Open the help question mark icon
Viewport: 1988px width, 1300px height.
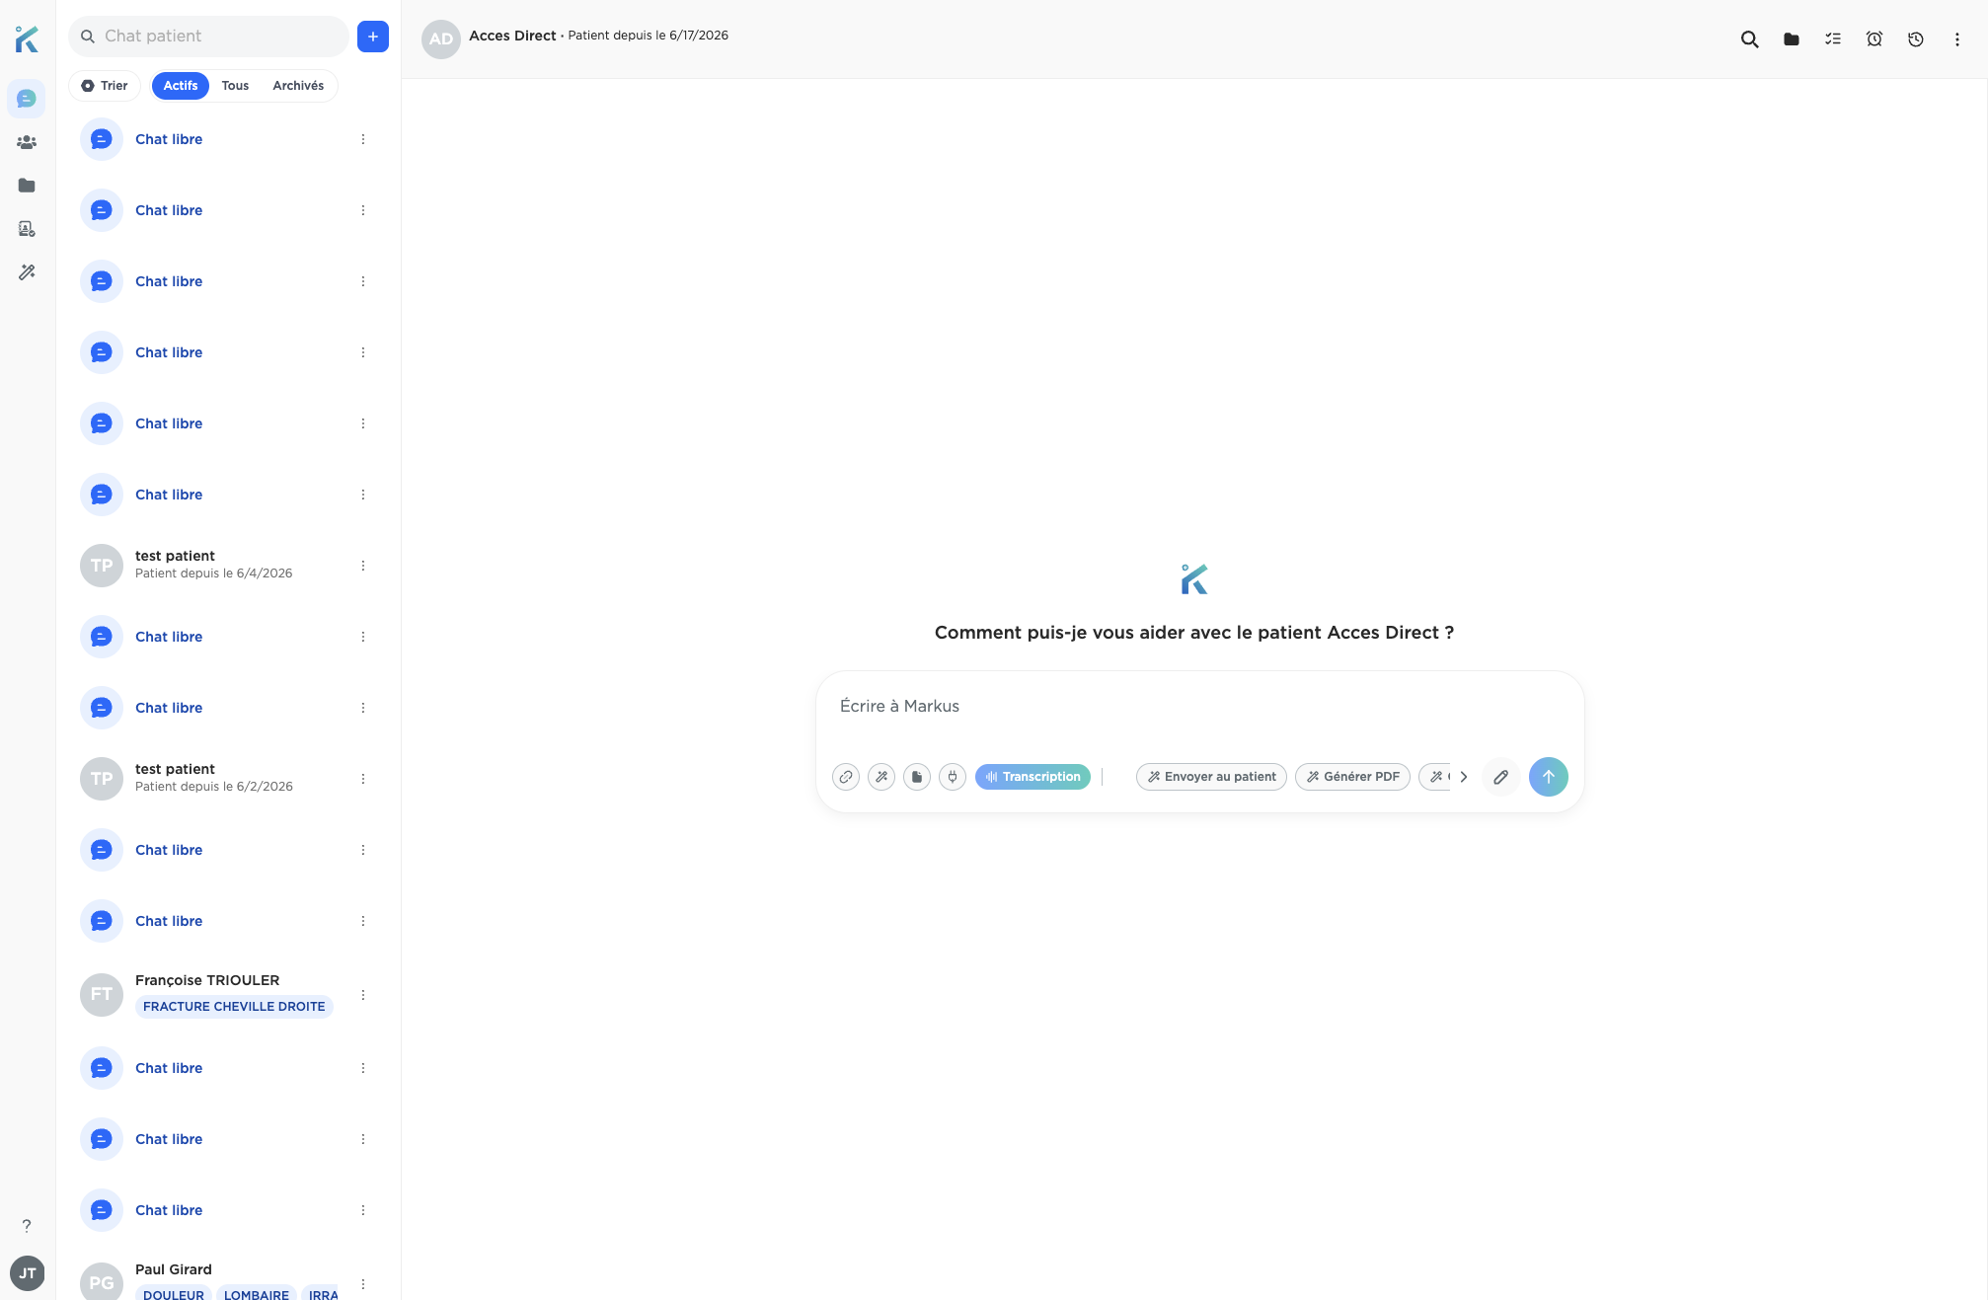point(27,1226)
